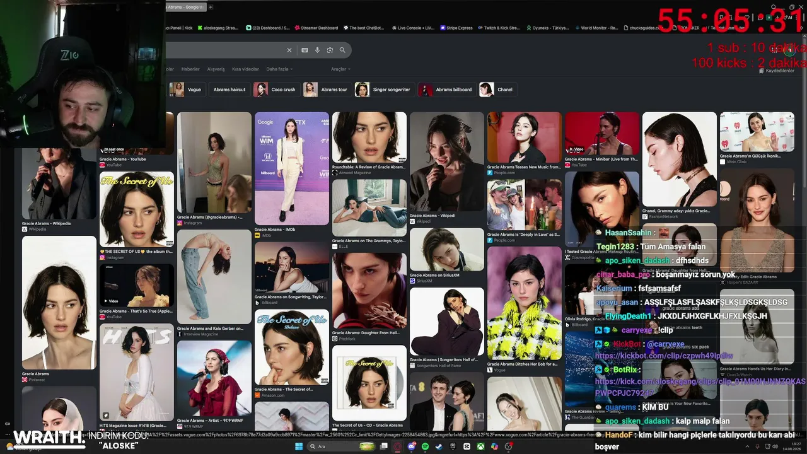Image resolution: width=807 pixels, height=454 pixels.
Task: Open the Interview Magazine Kaia Gerber image
Action: point(214,277)
